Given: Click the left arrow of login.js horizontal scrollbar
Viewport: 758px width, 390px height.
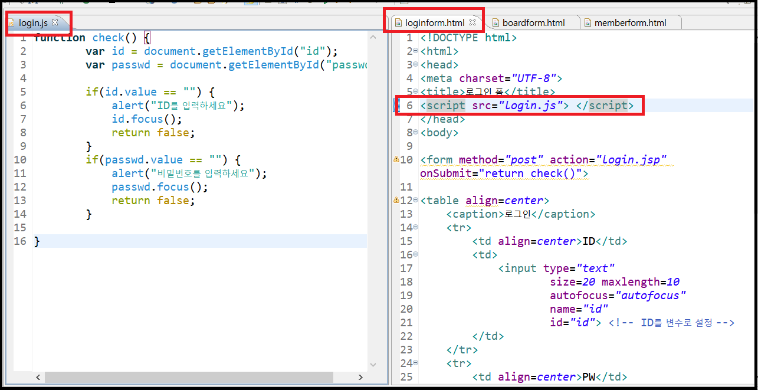Looking at the screenshot, I should click(x=38, y=376).
